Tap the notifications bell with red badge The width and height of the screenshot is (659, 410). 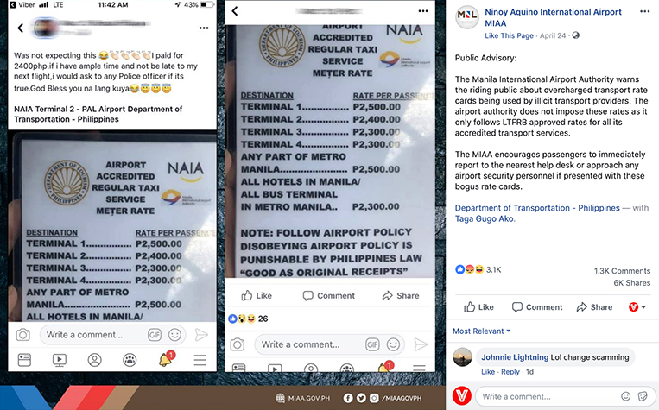(x=166, y=359)
